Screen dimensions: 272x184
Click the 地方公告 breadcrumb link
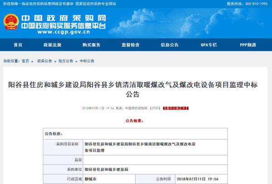point(66,61)
